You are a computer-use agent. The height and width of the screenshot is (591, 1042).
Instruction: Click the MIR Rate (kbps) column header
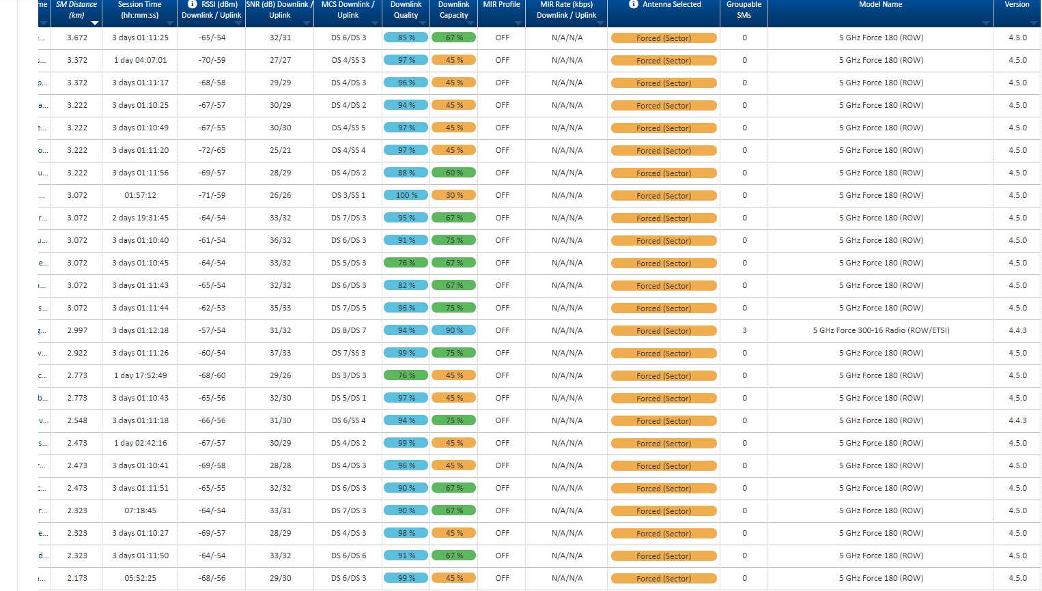tap(566, 10)
